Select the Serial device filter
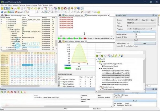160x111 pixels. (x=11, y=12)
